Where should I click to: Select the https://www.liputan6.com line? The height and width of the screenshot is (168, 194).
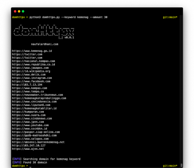point(31,105)
